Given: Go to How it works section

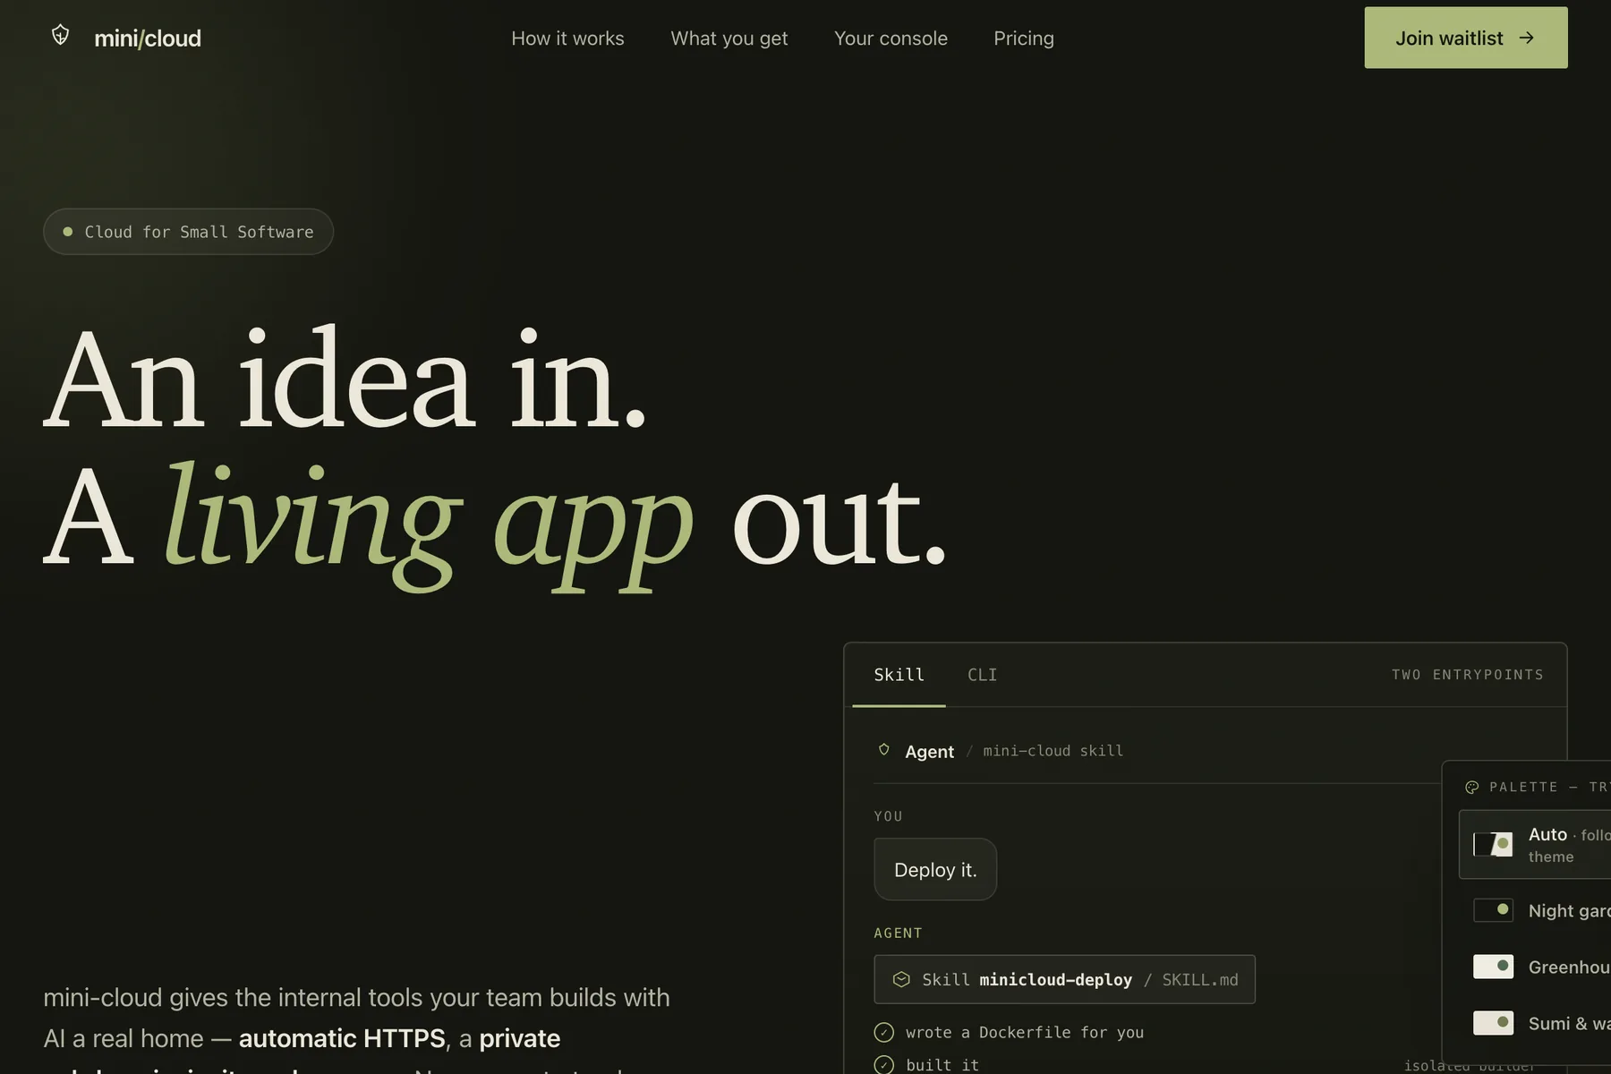Looking at the screenshot, I should point(567,38).
